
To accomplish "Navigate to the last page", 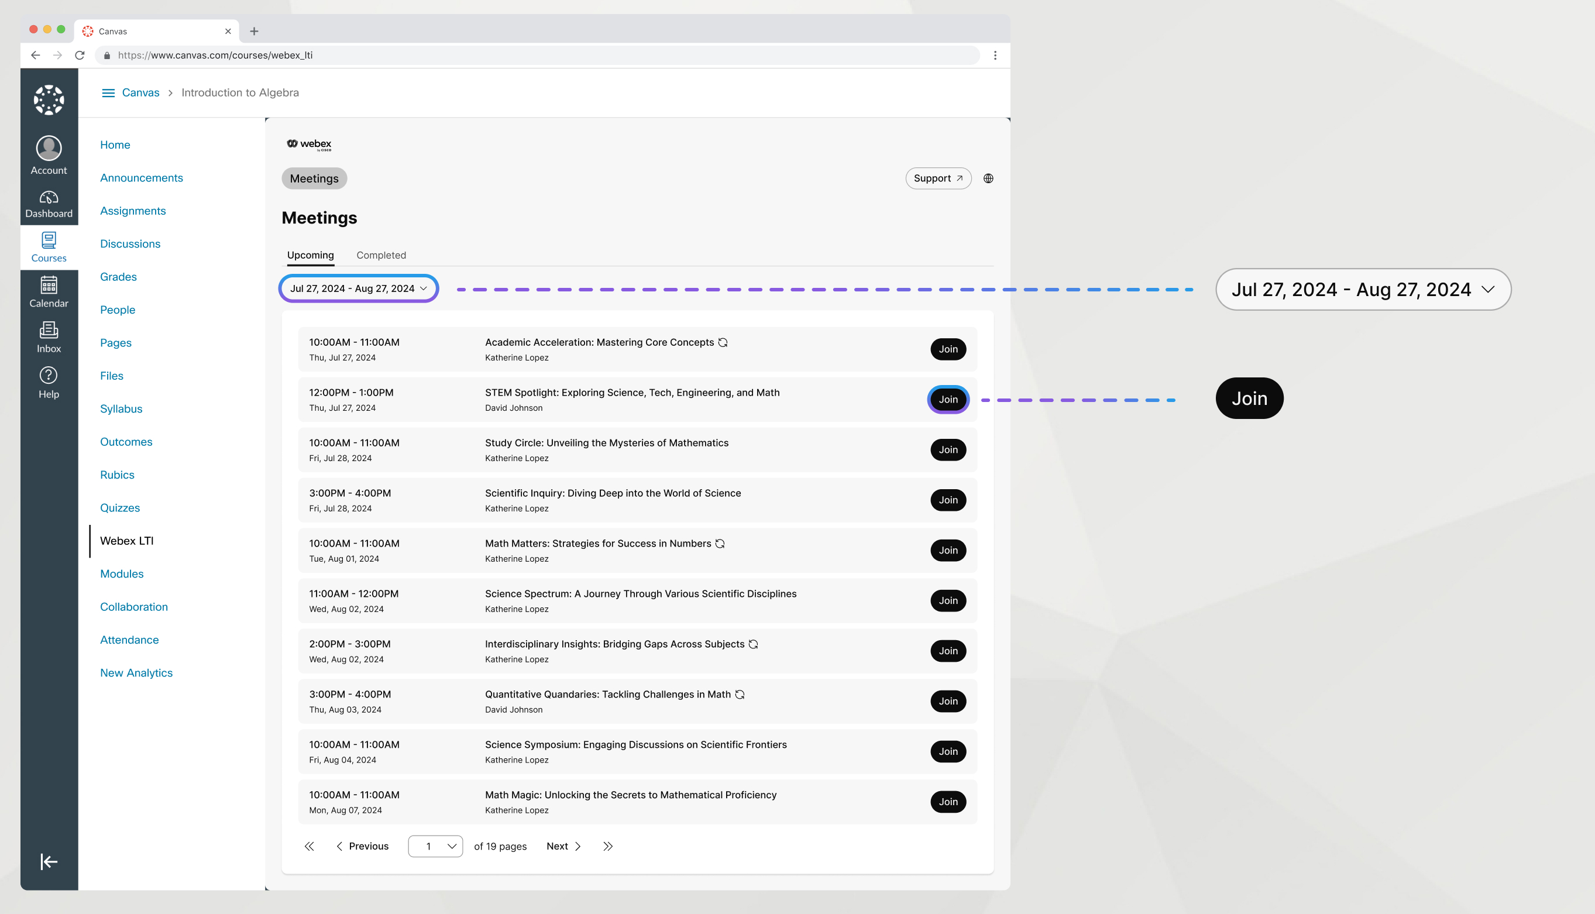I will [x=606, y=845].
